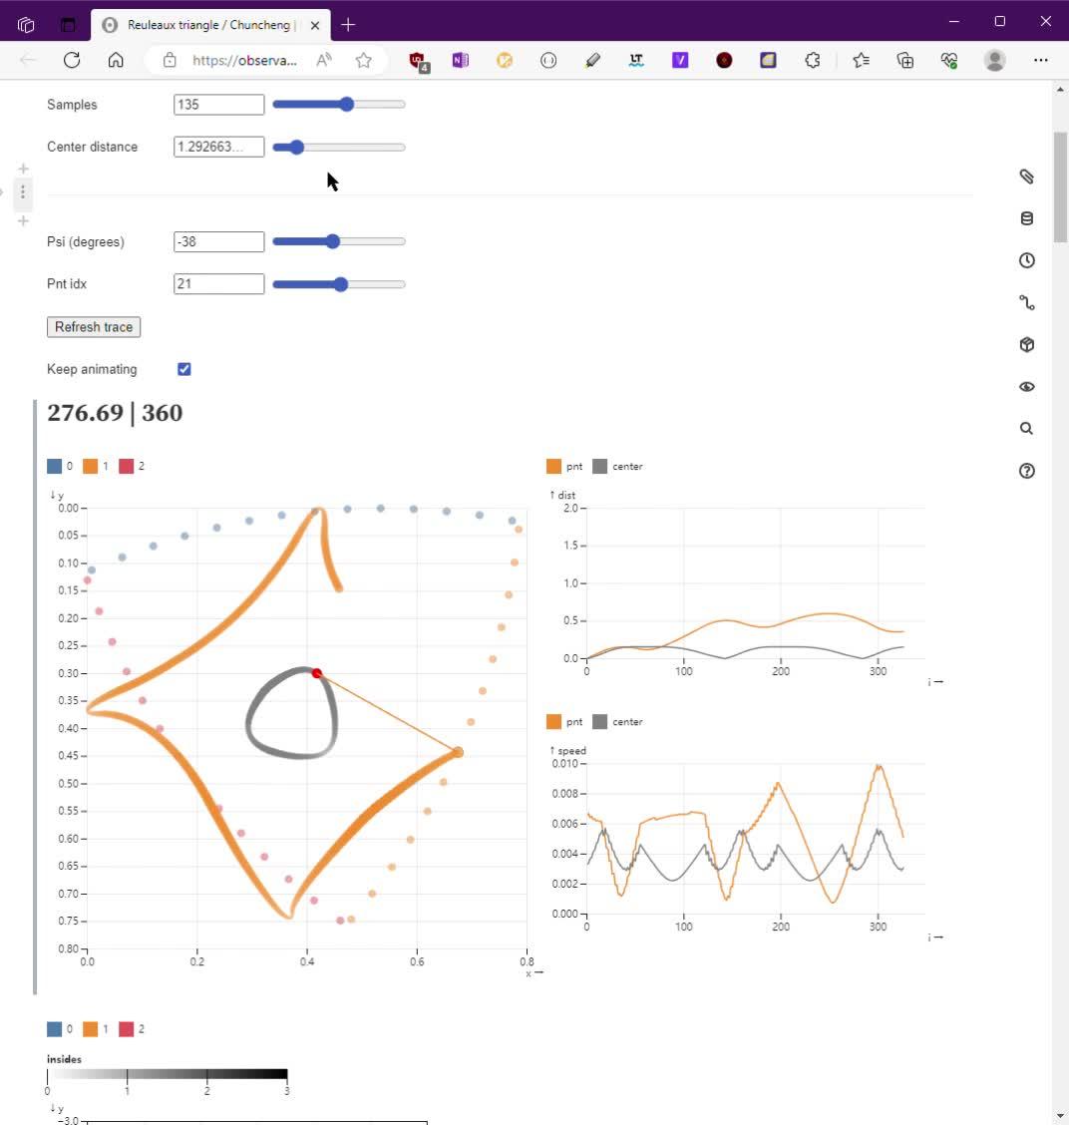Viewport: 1069px width, 1125px height.
Task: Open the help question mark icon
Action: 1026,471
